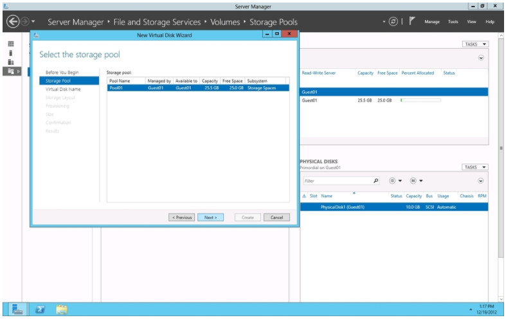Click the Next button
Screen dimensions: 506x320
tap(210, 217)
